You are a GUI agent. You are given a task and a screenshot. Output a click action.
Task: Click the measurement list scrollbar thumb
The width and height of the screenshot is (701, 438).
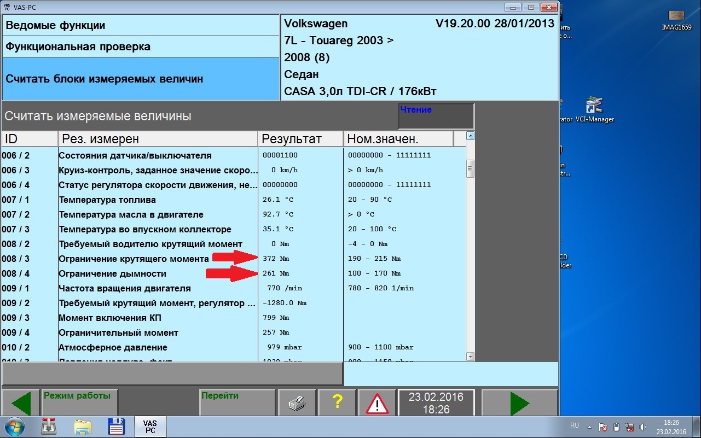click(470, 169)
